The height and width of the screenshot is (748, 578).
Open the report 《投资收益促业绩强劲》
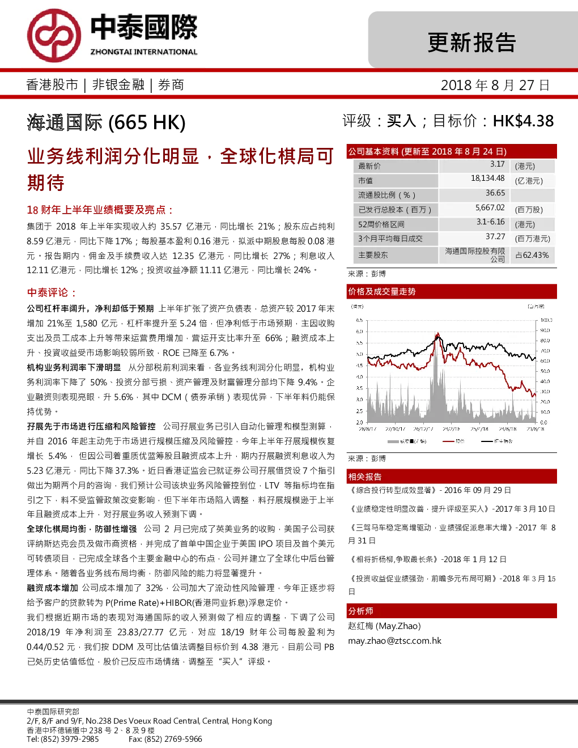[x=452, y=585]
